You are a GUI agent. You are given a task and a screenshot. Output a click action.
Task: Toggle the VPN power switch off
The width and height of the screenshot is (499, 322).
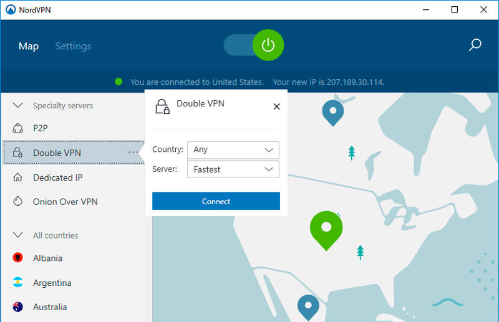(x=254, y=45)
